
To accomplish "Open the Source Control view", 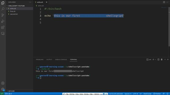I will pyautogui.click(x=3, y=15).
